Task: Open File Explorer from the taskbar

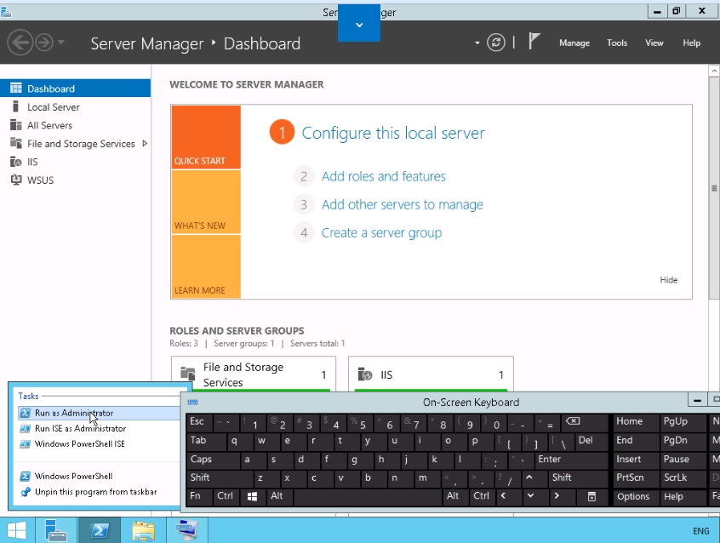Action: click(144, 530)
